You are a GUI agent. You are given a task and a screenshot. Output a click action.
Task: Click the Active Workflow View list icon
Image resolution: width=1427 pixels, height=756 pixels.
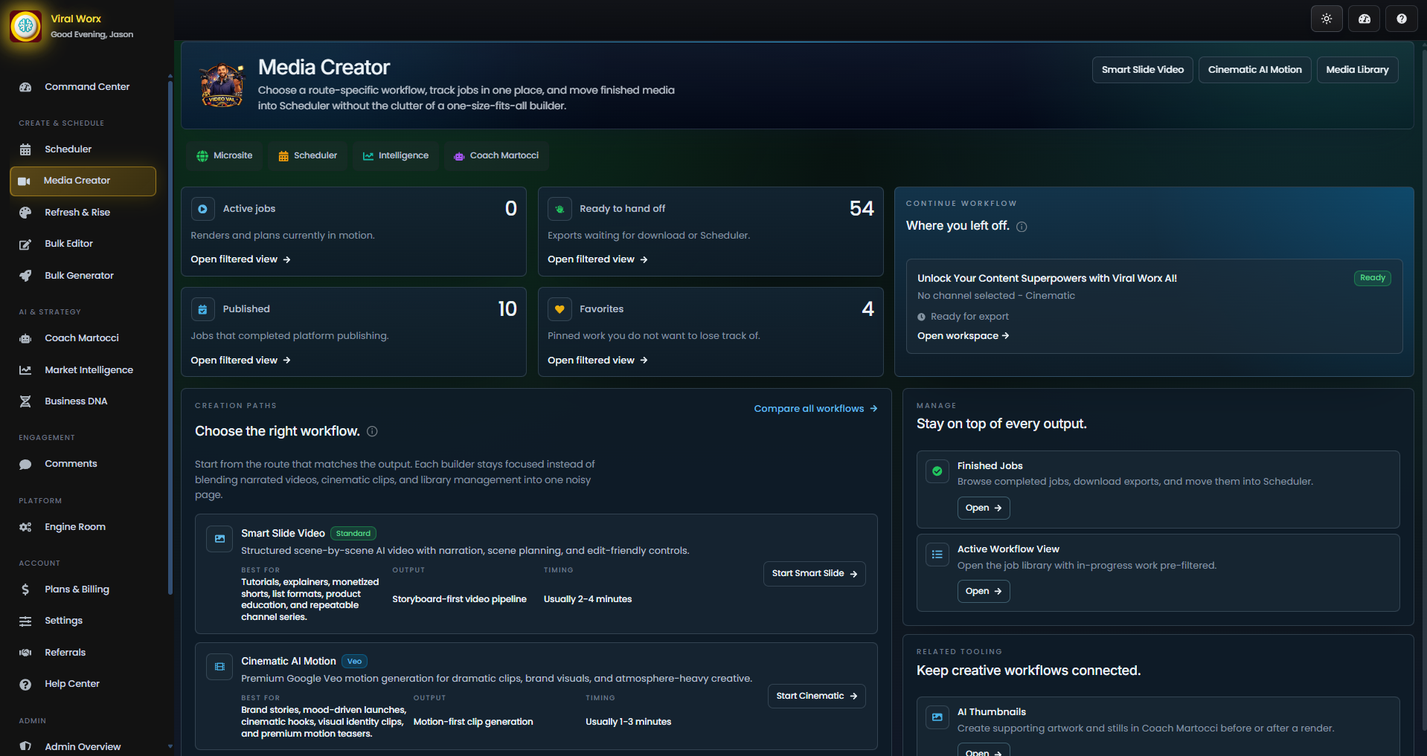tap(937, 554)
